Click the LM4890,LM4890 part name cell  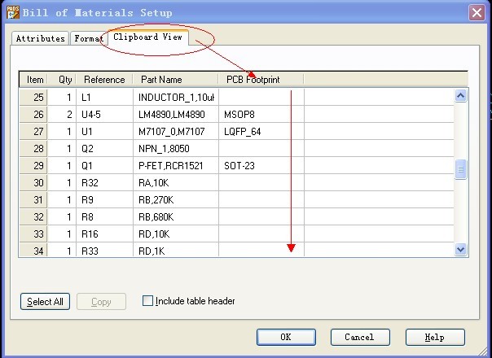coord(176,114)
